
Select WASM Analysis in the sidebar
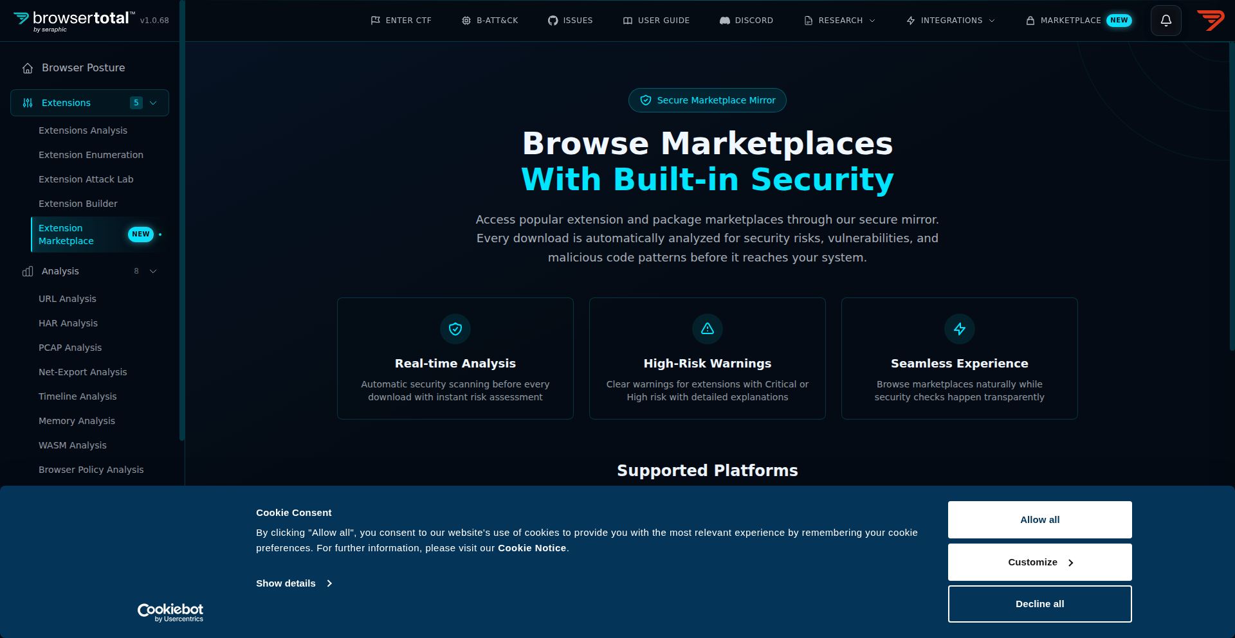73,445
